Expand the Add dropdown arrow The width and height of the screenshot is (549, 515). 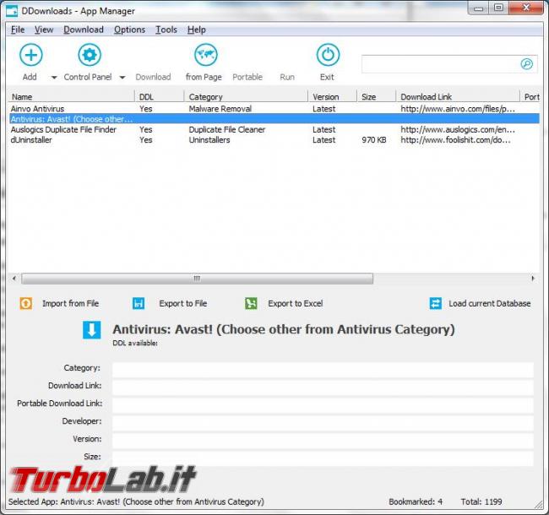pyautogui.click(x=54, y=78)
